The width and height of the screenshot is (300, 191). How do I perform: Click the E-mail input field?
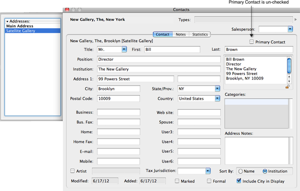[118, 151]
